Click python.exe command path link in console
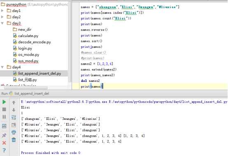This screenshot has height=156, width=228. click(x=124, y=102)
